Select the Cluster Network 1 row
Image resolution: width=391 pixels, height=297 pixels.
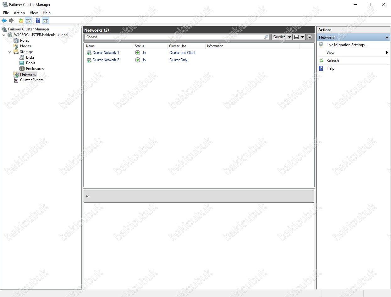[199, 53]
